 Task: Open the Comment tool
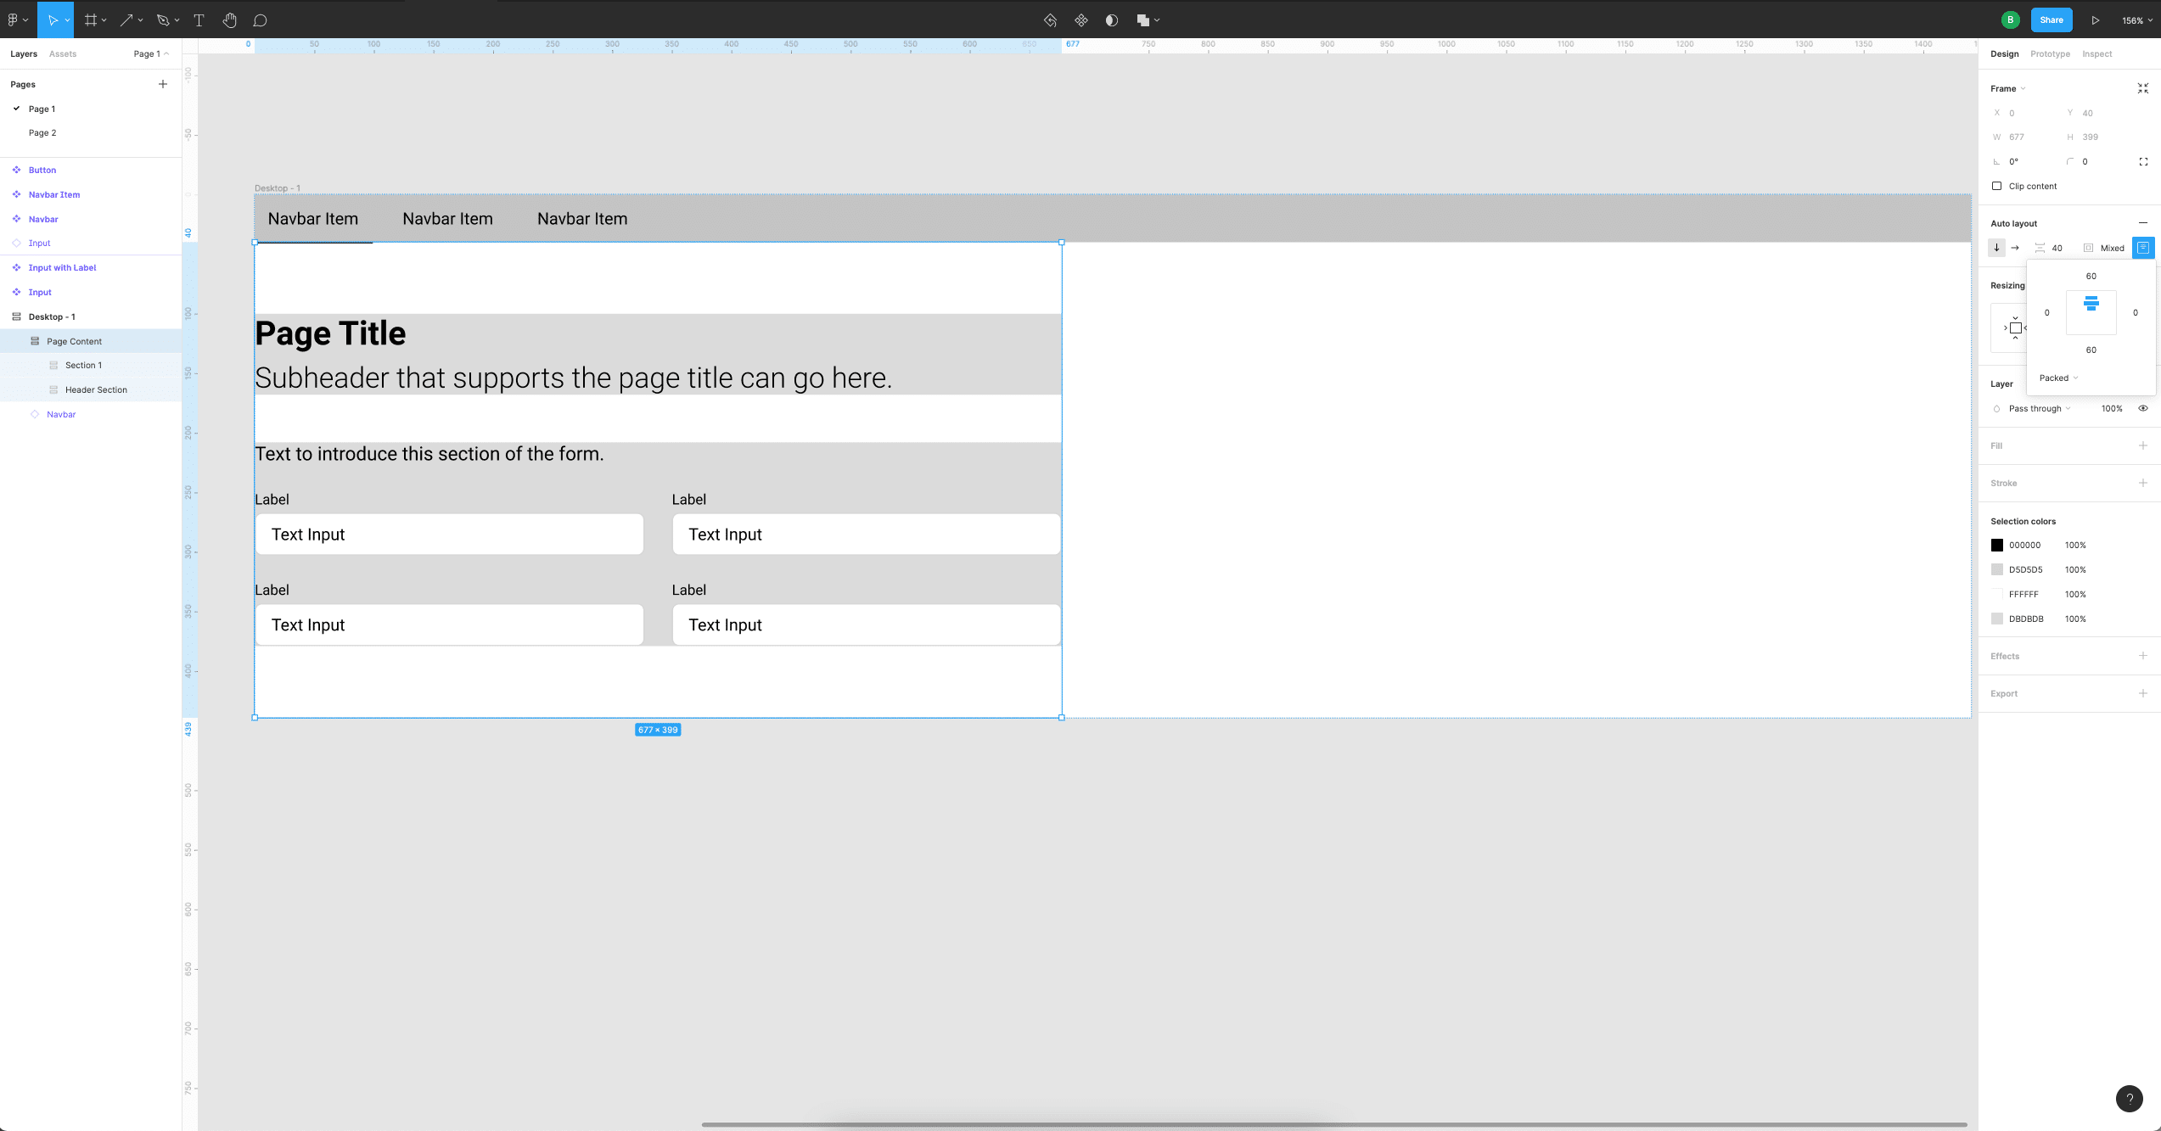pyautogui.click(x=261, y=20)
